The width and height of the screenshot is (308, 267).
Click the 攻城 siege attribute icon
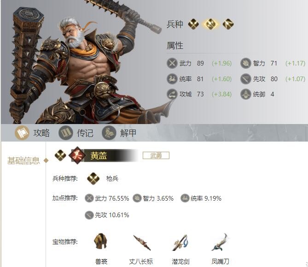tap(172, 94)
